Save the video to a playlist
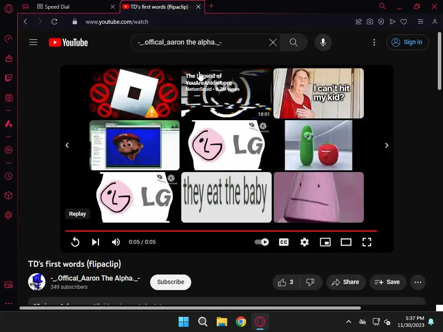This screenshot has height=332, width=443. point(388,282)
